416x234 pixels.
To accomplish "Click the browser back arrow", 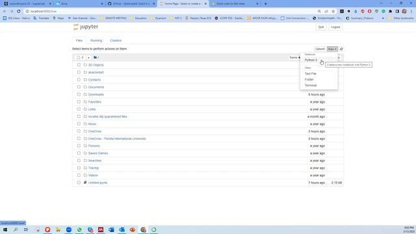I will pos(5,12).
